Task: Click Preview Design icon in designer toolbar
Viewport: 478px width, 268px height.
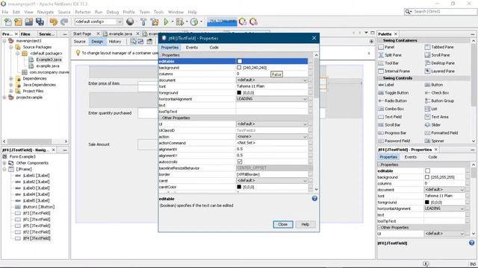Action: coord(149,42)
